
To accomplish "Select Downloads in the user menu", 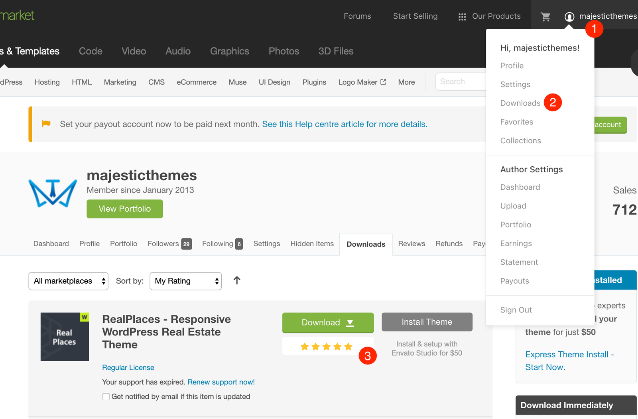I will (x=520, y=103).
